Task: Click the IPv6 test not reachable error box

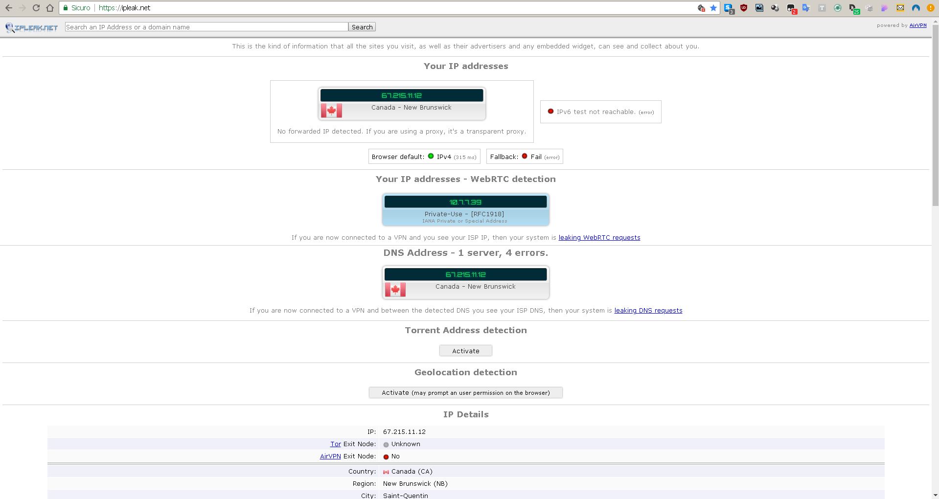Action: [x=601, y=112]
